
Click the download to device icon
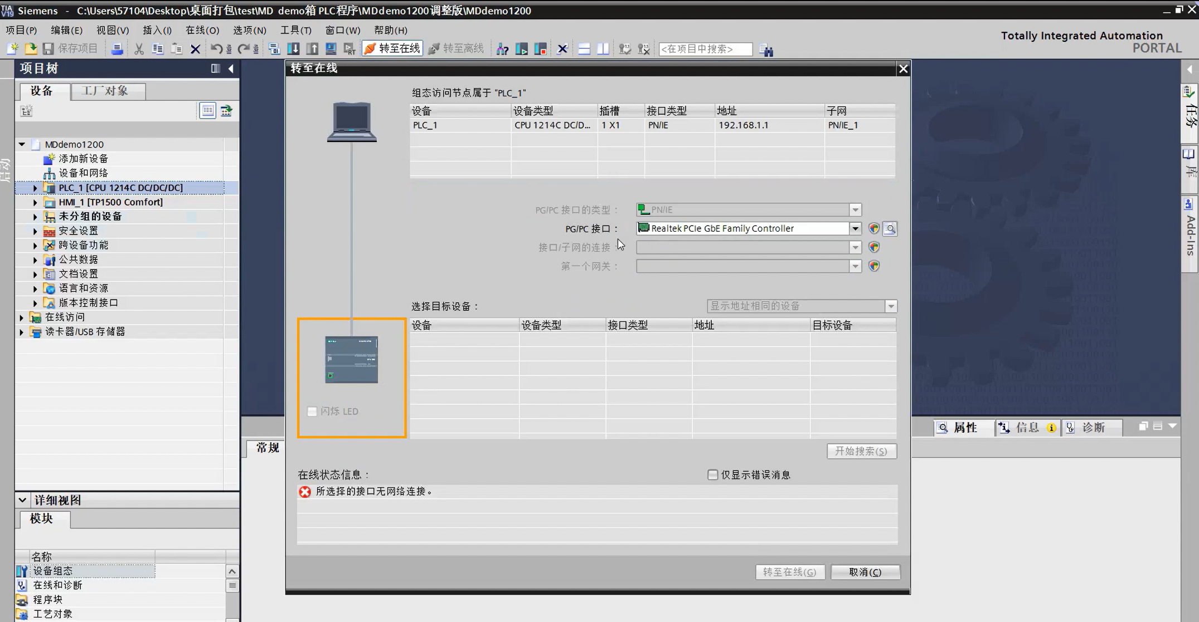point(293,49)
